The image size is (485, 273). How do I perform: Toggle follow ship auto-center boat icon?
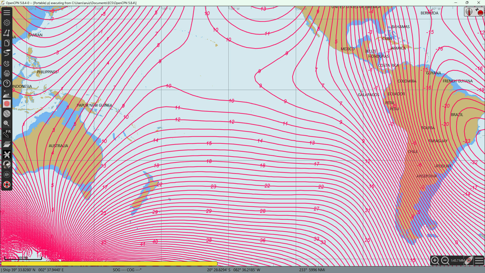(469, 260)
